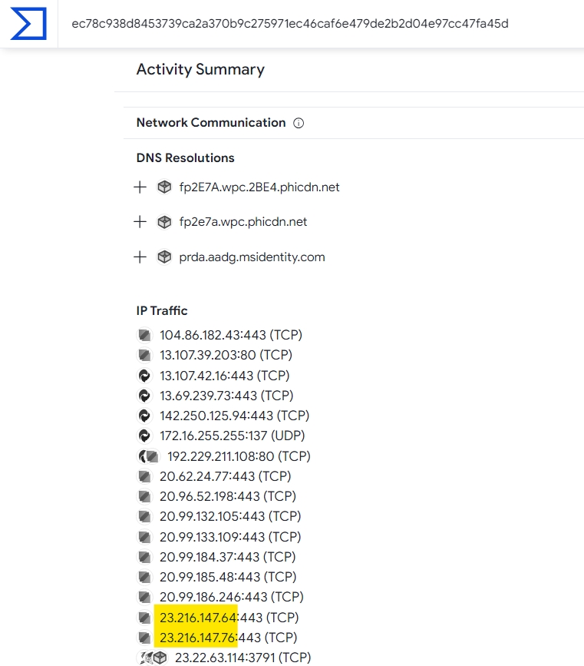The width and height of the screenshot is (584, 666).
Task: Click the 172.16.255.255:137 UDP entry
Action: coord(231,436)
